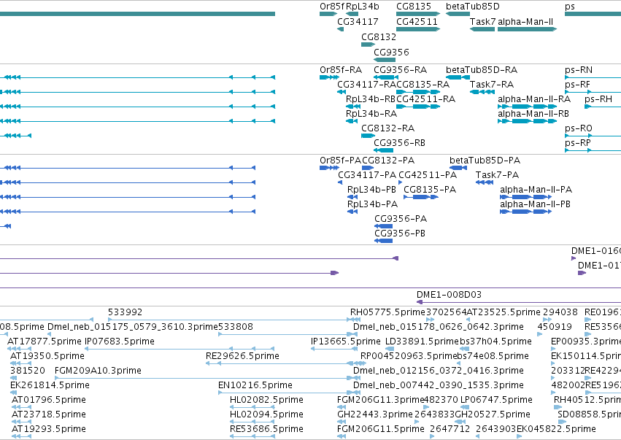Click the alpha-Man-II-PB CDS label
The width and height of the screenshot is (621, 440).
tap(535, 204)
